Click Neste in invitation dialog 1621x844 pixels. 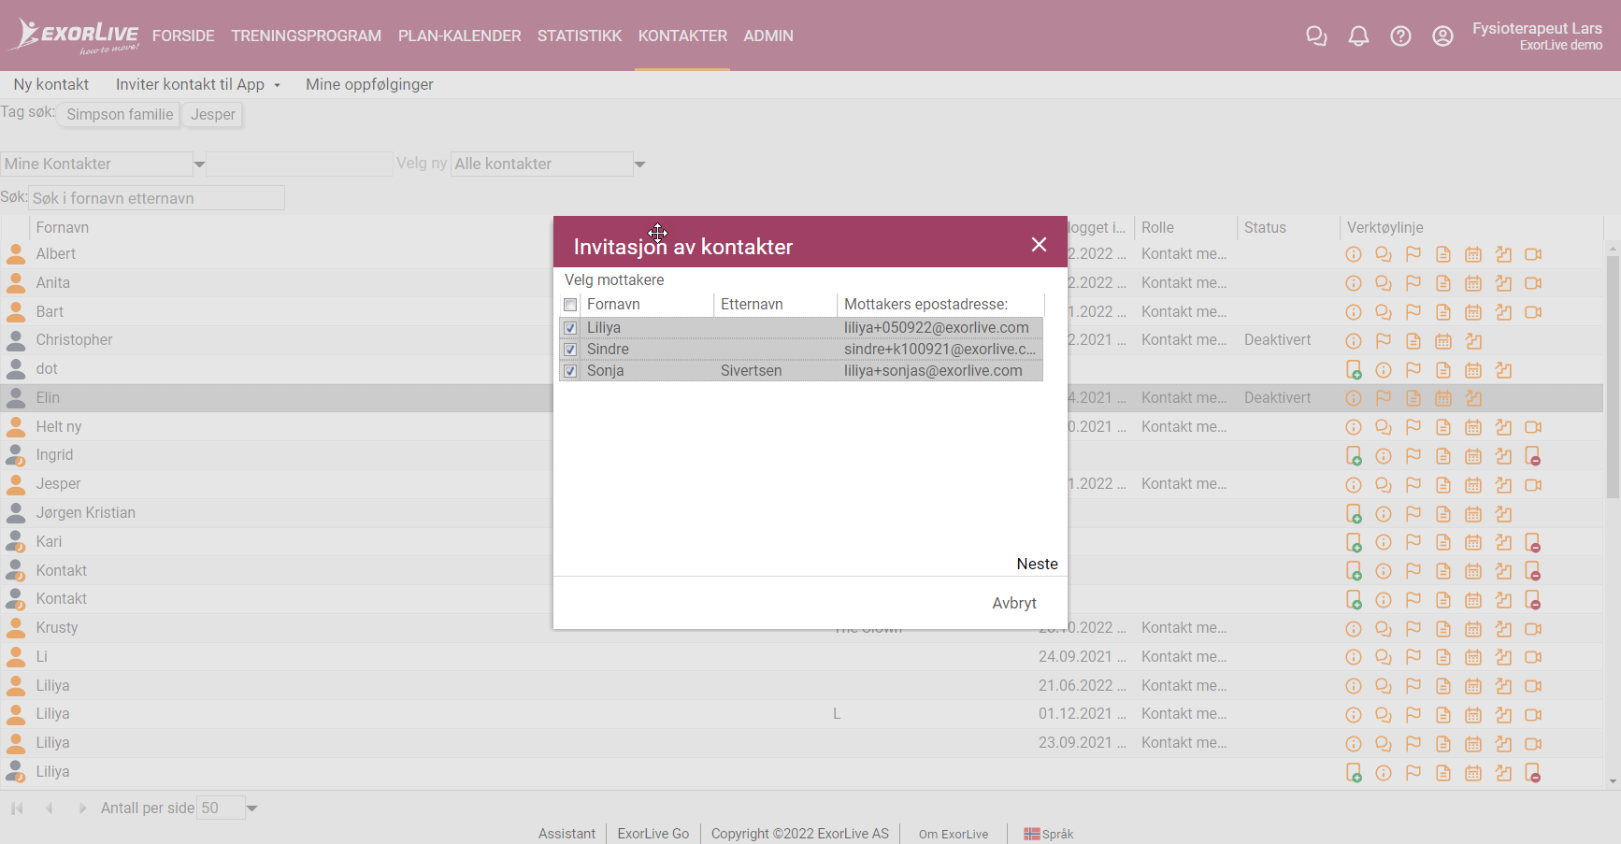click(x=1038, y=564)
